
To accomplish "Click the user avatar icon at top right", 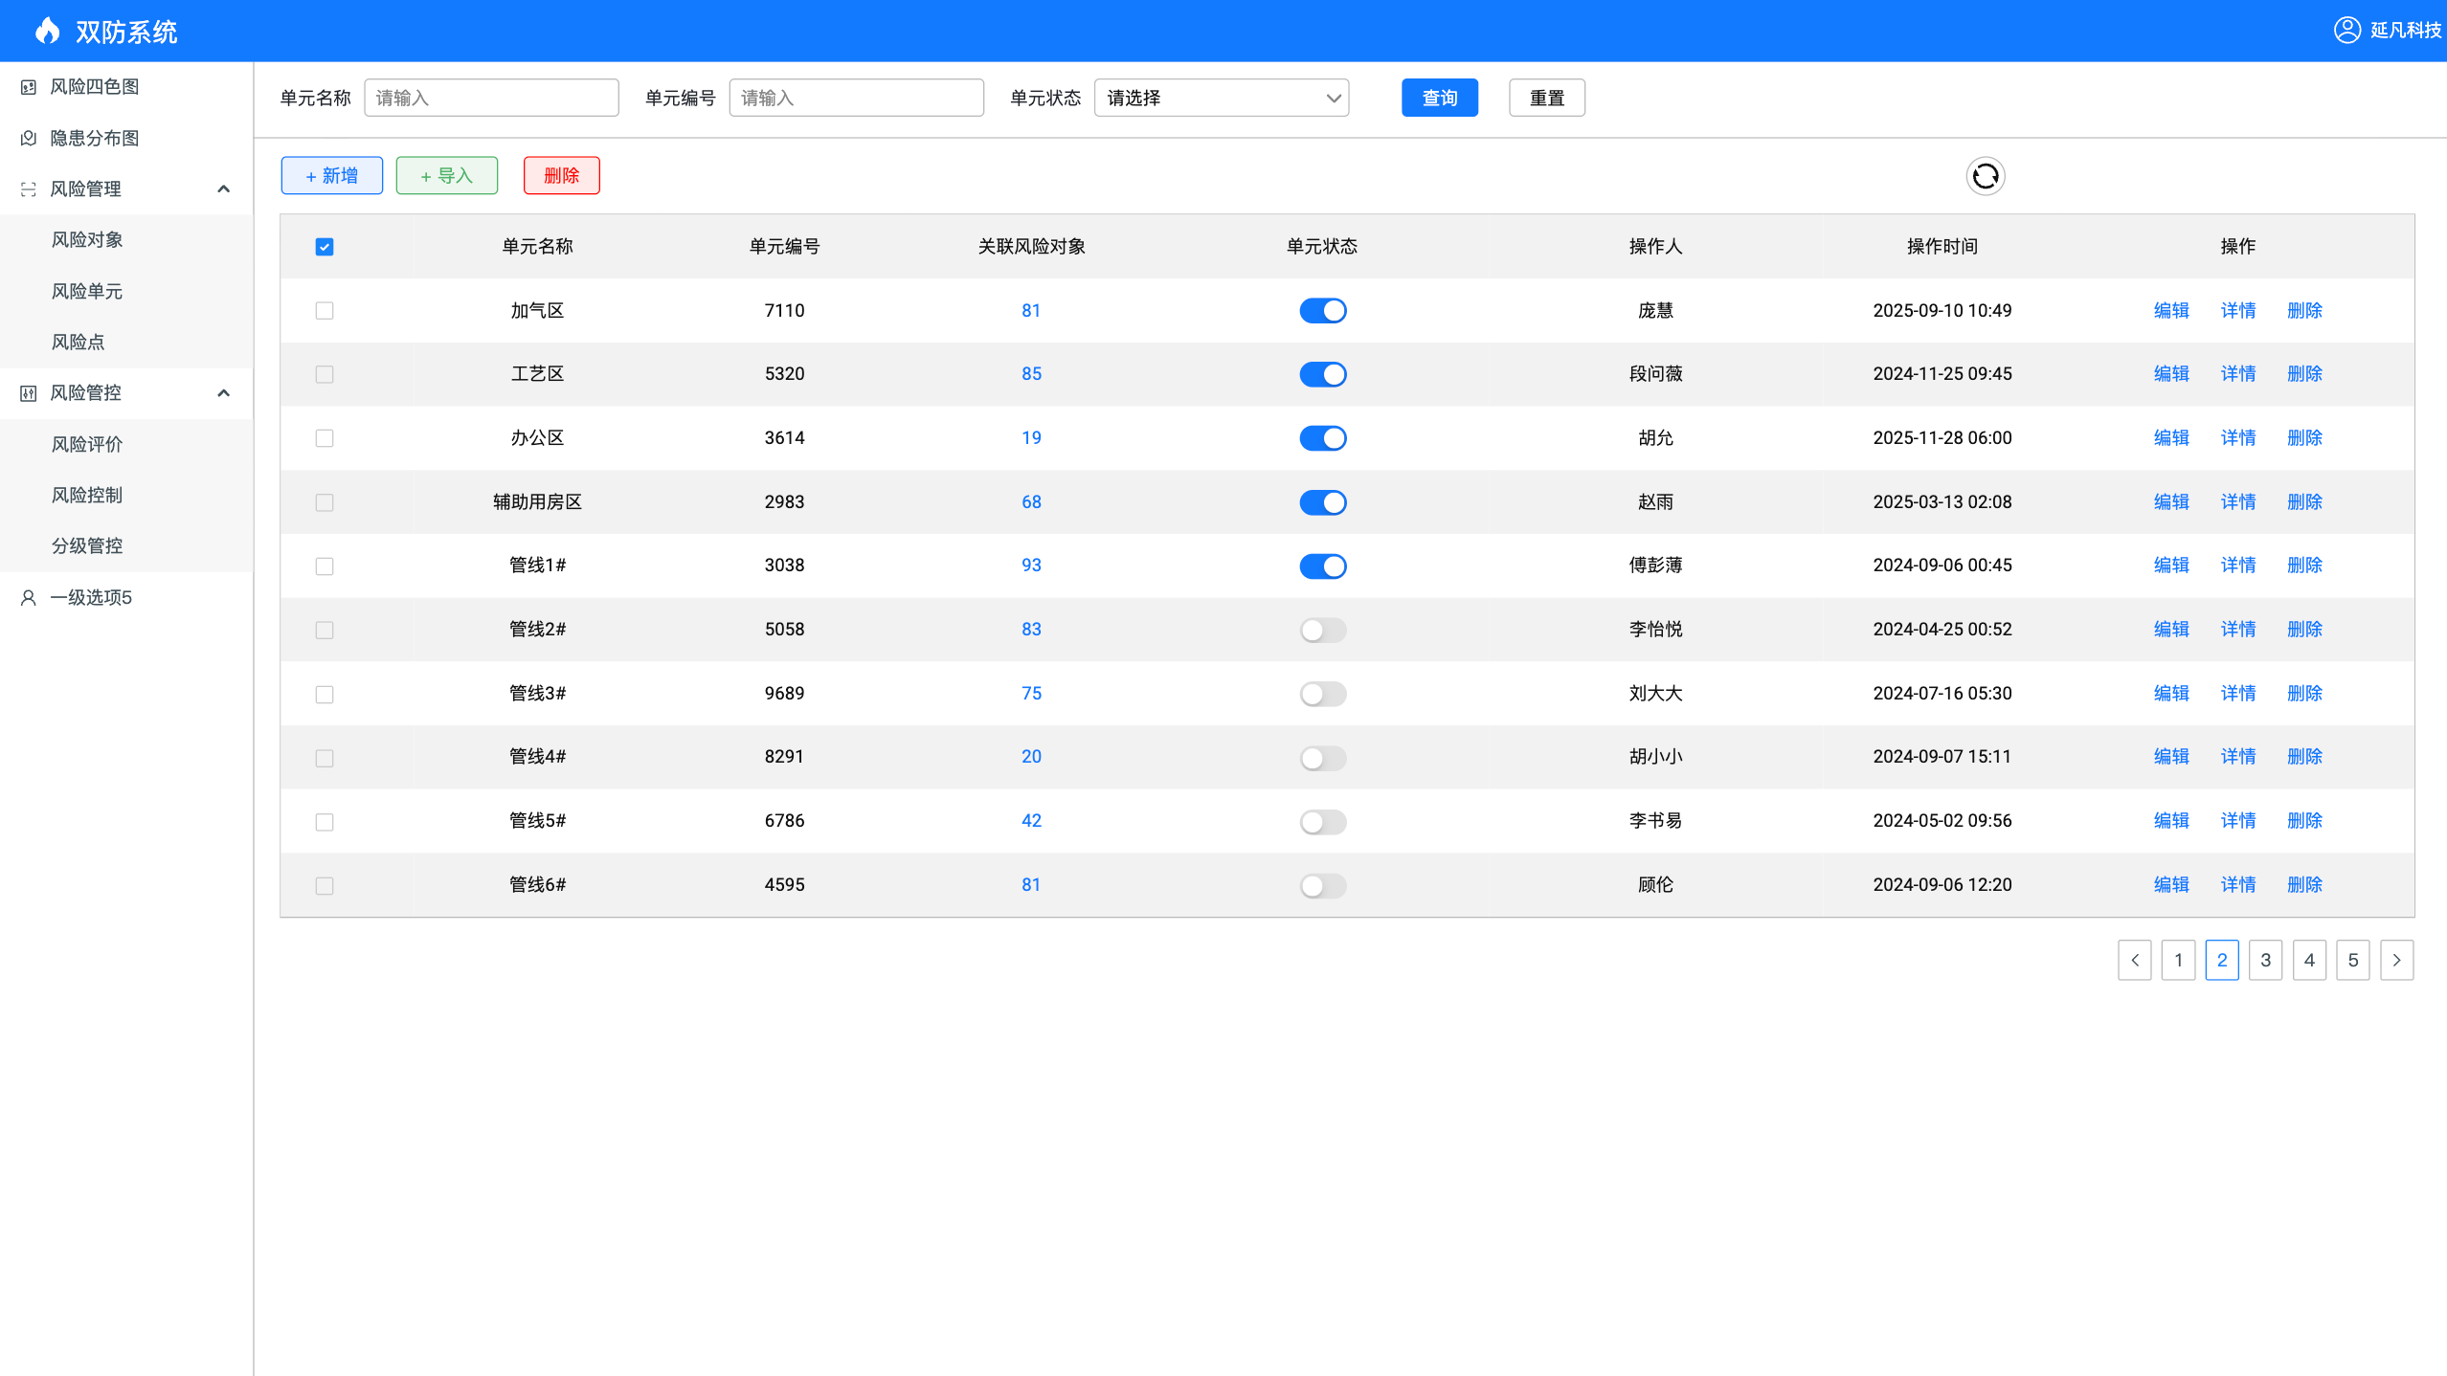I will pos(2346,30).
